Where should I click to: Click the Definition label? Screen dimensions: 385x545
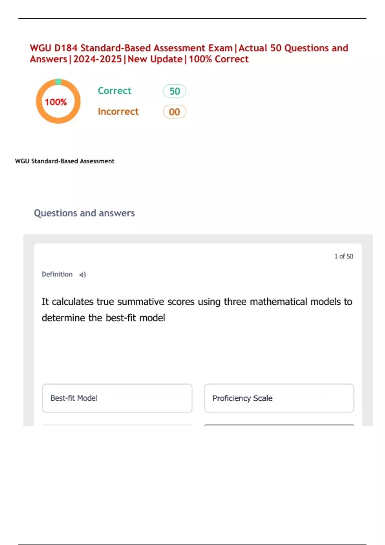57,274
